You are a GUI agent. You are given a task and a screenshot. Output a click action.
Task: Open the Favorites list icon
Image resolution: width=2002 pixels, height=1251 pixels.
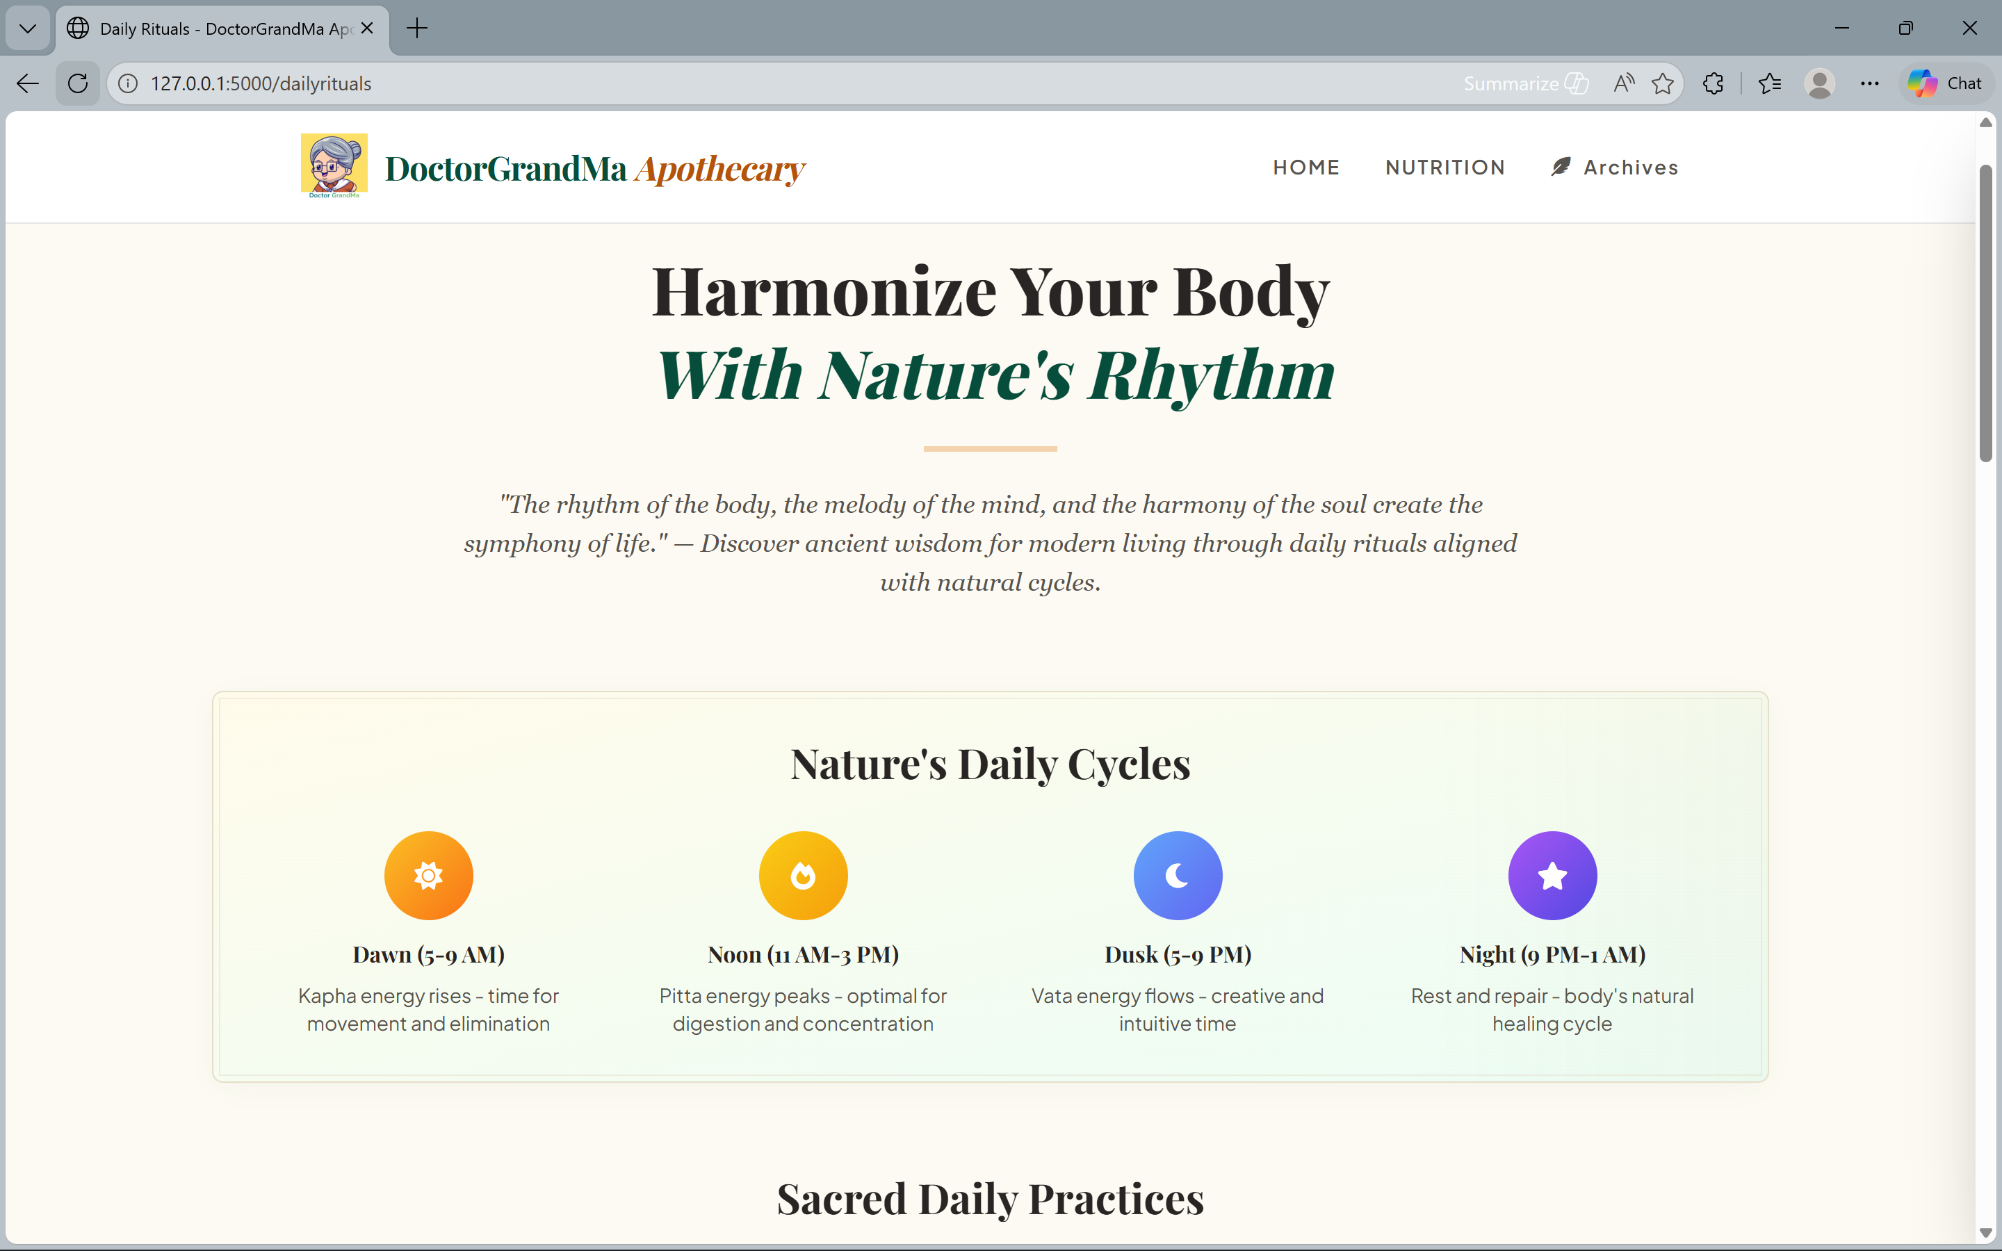(x=1770, y=83)
